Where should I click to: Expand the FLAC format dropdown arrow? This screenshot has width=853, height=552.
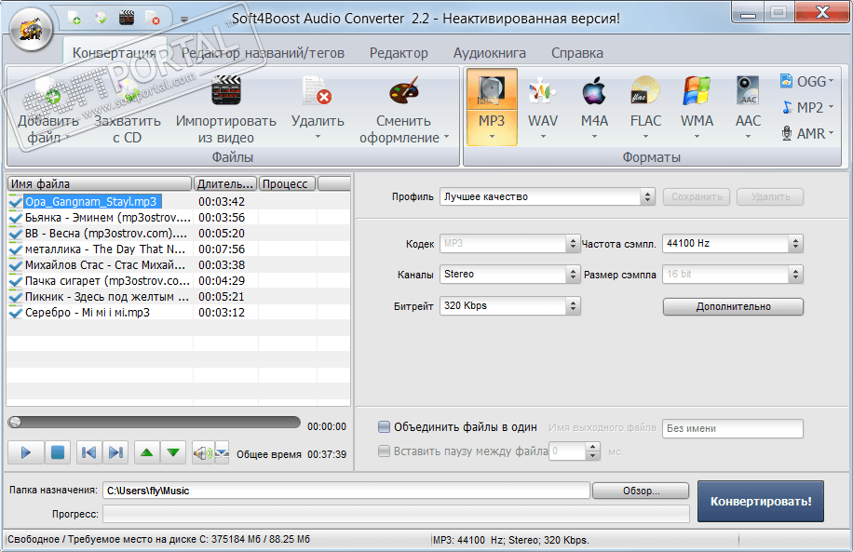click(645, 137)
